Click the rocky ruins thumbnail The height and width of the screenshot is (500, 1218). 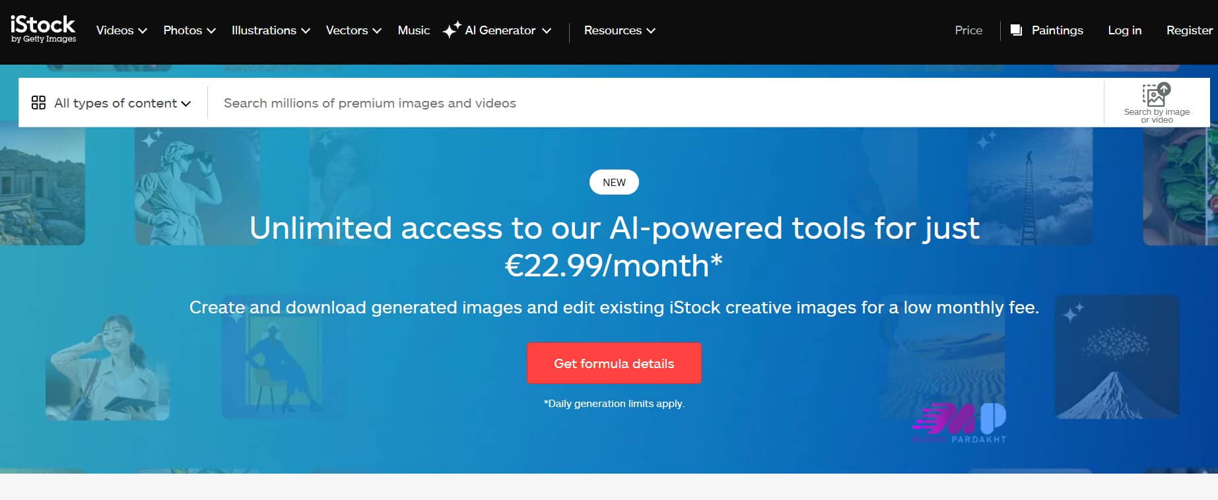pyautogui.click(x=42, y=187)
